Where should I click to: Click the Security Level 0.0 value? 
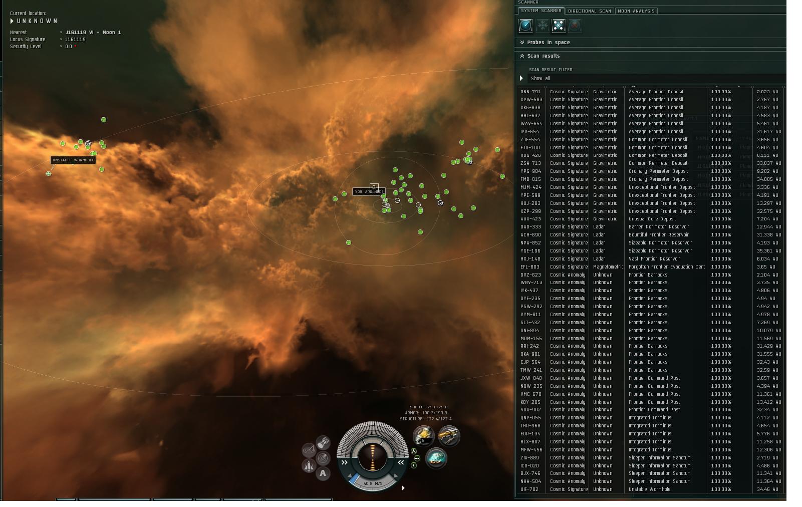[69, 47]
